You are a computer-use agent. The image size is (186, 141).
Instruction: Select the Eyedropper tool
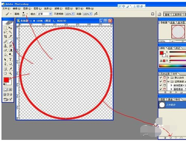click(10, 69)
